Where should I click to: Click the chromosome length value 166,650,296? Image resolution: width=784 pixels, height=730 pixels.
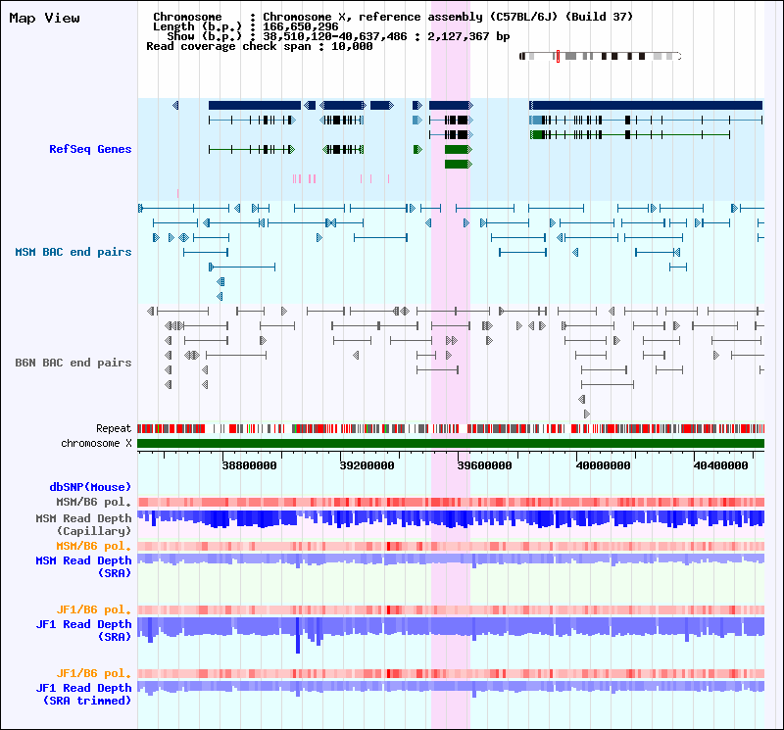301,27
